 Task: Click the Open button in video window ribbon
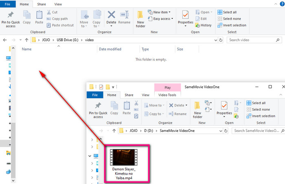pos(204,12)
